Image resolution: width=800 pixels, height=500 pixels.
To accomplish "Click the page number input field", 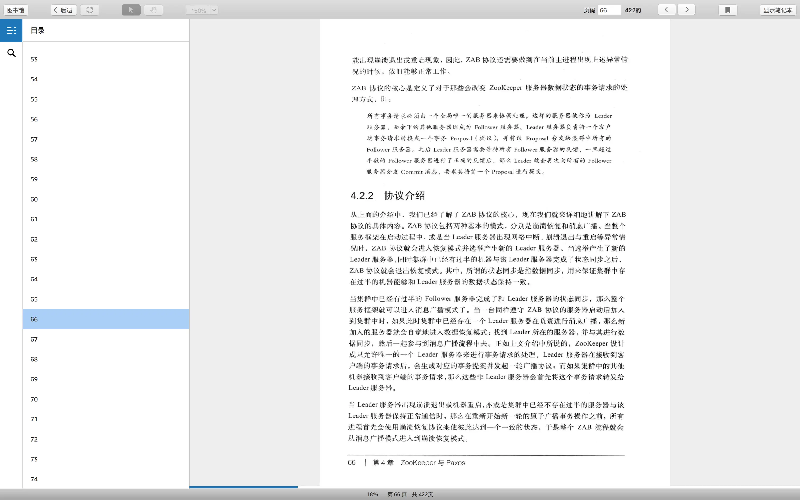I will pos(609,10).
